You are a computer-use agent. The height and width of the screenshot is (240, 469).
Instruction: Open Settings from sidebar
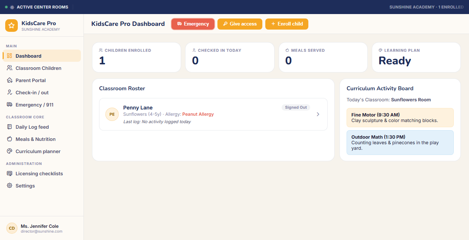42,186
